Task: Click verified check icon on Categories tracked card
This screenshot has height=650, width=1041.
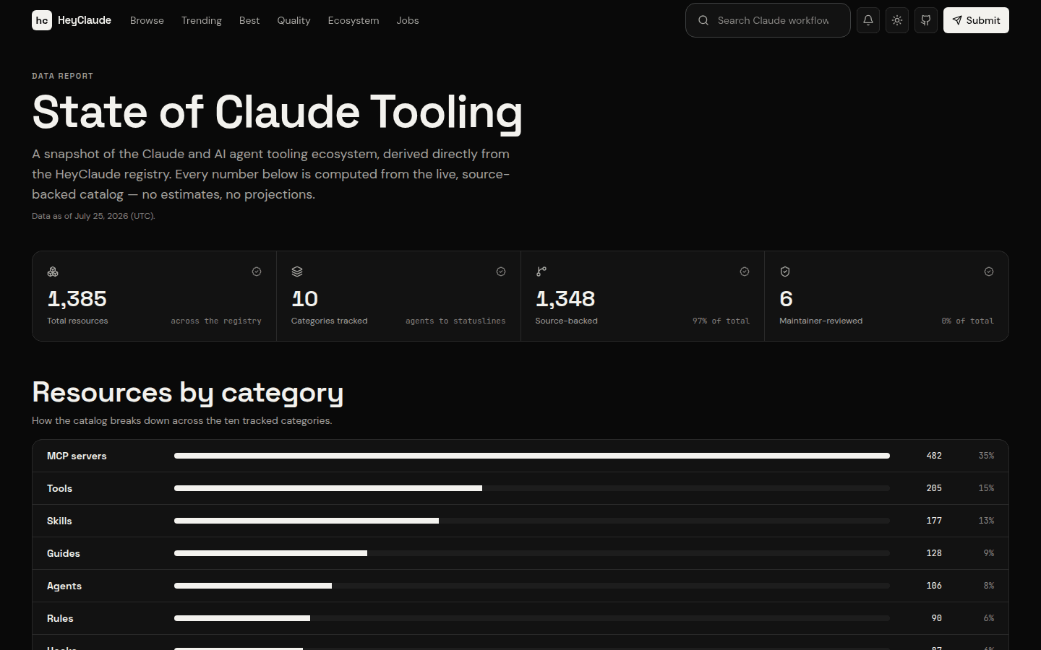Action: (501, 272)
